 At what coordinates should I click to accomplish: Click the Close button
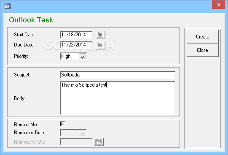pyautogui.click(x=202, y=50)
